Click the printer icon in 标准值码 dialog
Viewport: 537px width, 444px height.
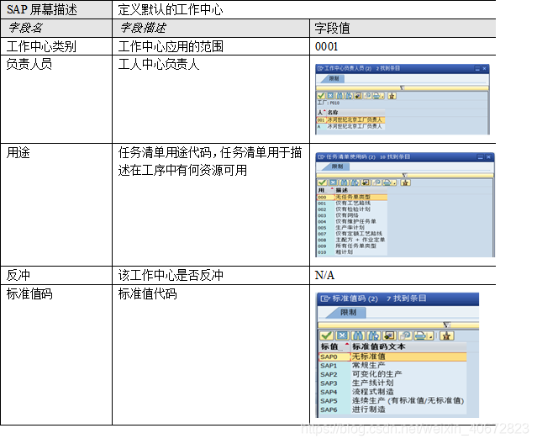[x=420, y=336]
